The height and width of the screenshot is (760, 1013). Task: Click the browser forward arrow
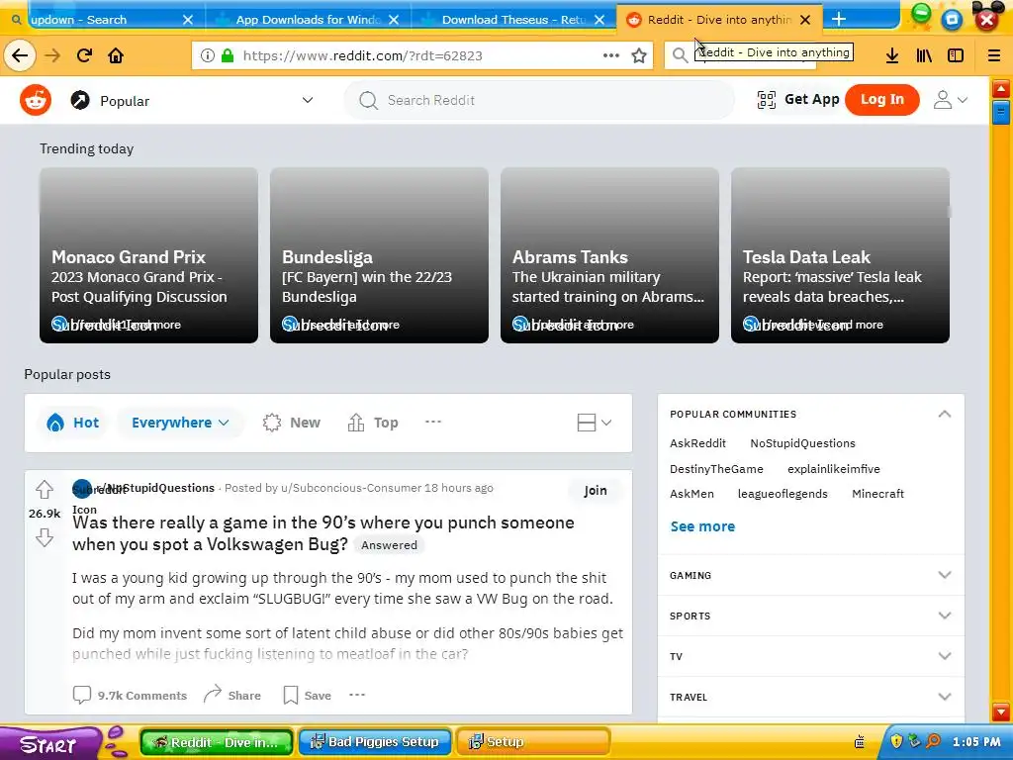[52, 55]
